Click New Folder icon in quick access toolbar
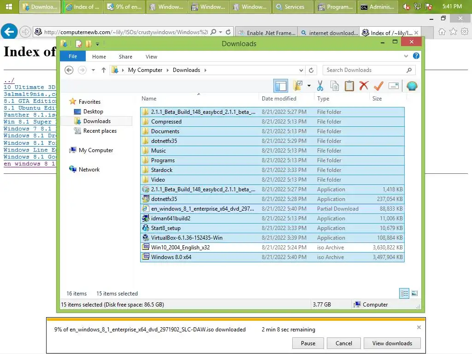Screen dimensions: 472x354 point(88,44)
